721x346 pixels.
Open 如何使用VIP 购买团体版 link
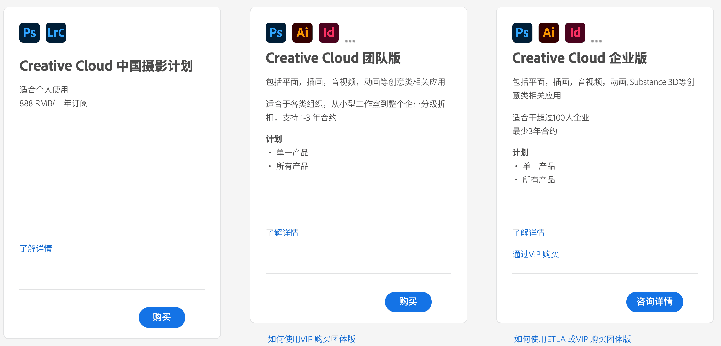tap(311, 339)
